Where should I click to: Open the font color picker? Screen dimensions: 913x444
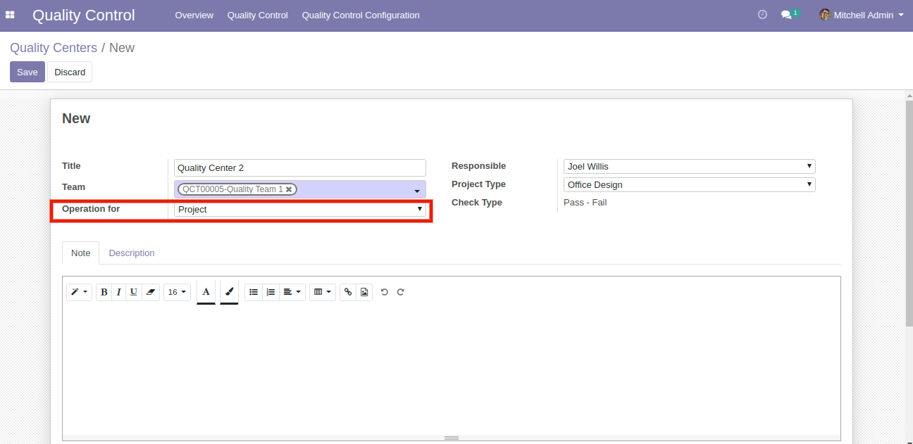(x=206, y=292)
